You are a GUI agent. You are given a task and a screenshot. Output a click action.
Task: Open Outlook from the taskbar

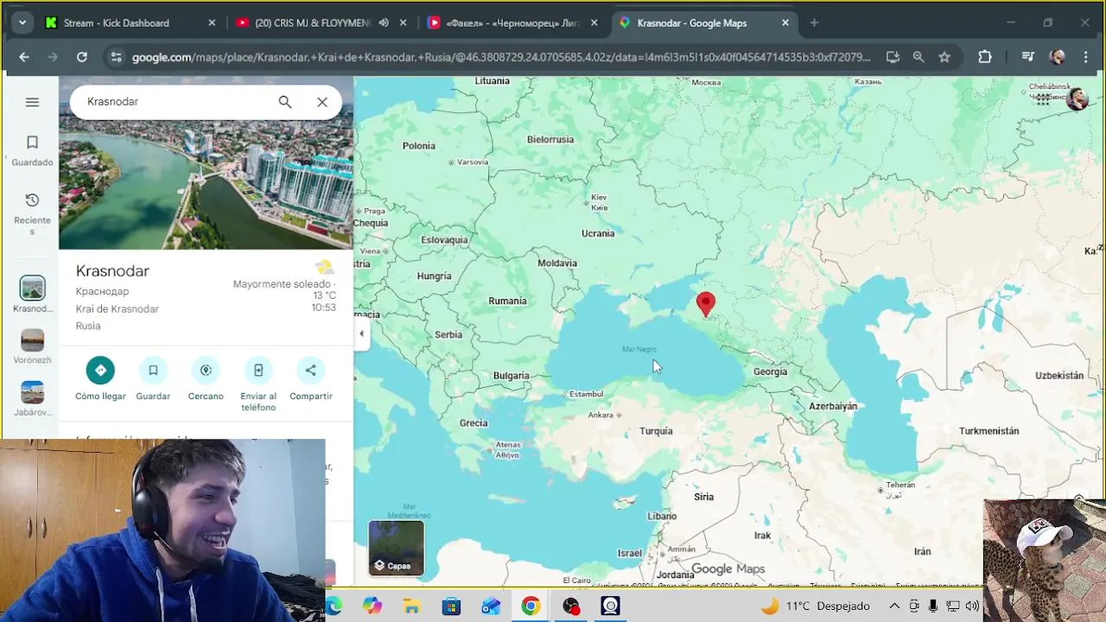click(x=491, y=606)
